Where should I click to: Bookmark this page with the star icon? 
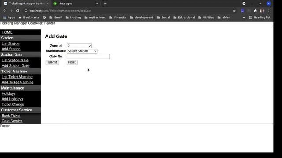tap(234, 11)
